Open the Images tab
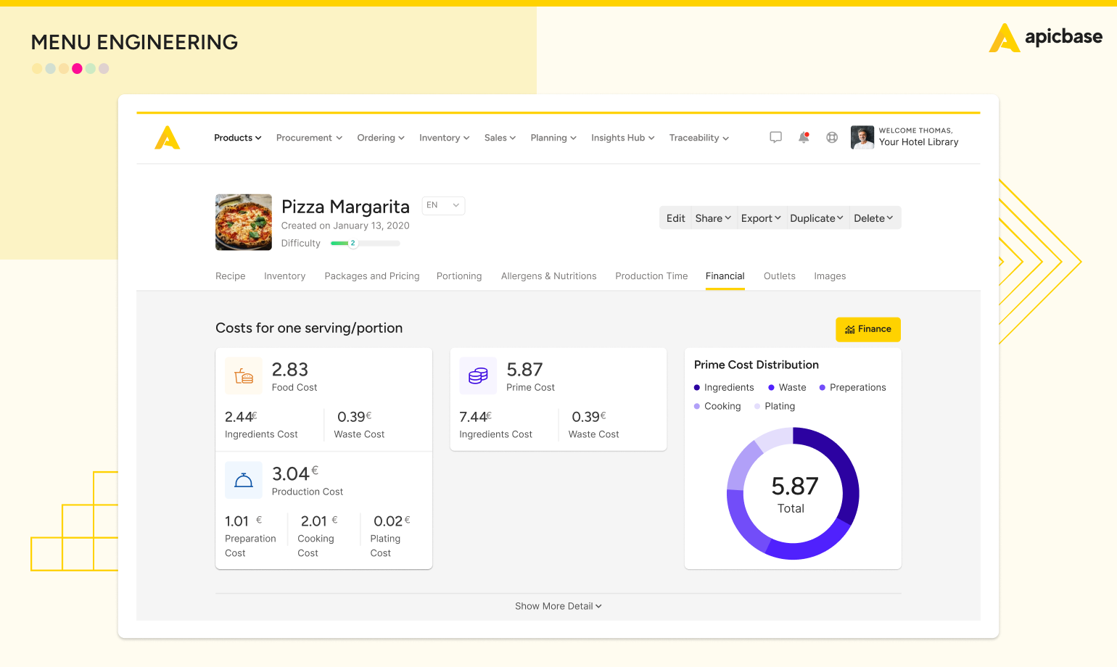Viewport: 1117px width, 667px height. pyautogui.click(x=830, y=276)
